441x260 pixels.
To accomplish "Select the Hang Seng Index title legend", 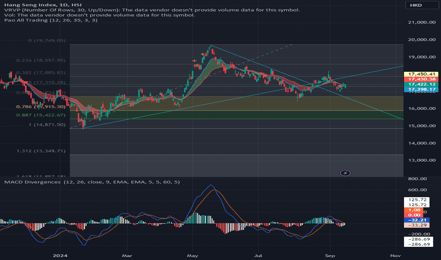I will tap(43, 5).
